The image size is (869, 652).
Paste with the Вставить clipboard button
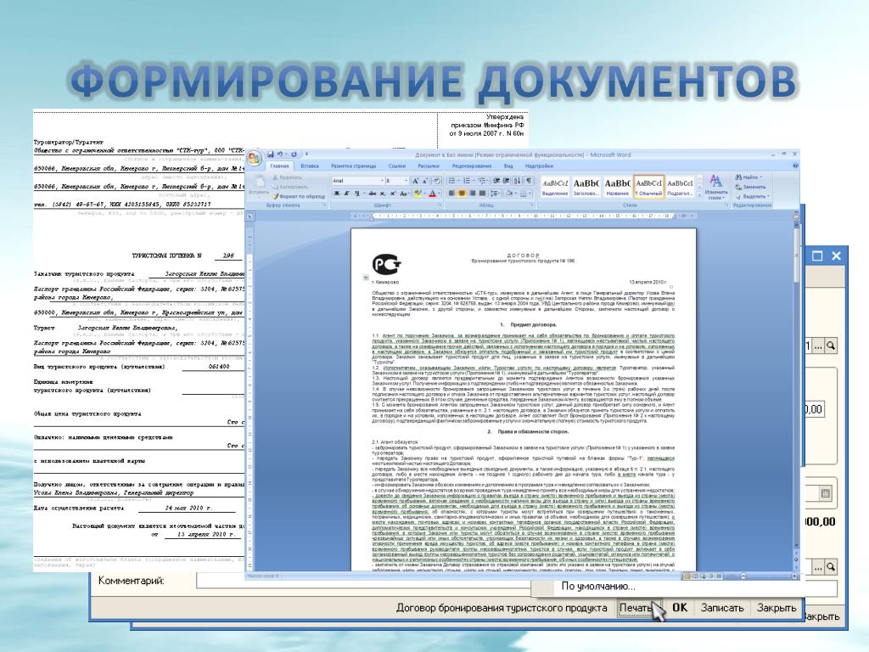tap(258, 186)
